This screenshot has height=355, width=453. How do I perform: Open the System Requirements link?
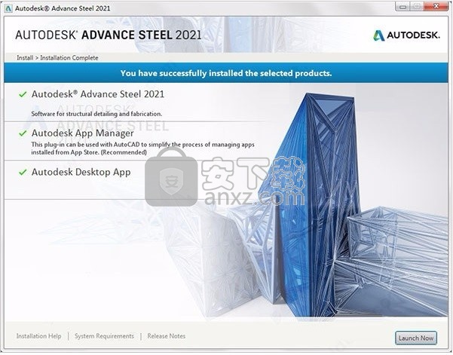click(104, 336)
